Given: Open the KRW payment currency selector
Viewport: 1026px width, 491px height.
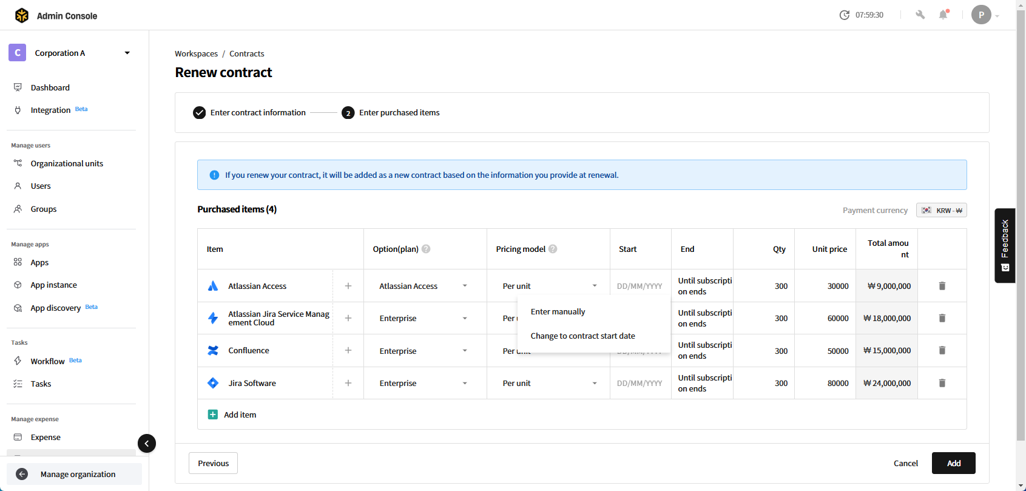Looking at the screenshot, I should [942, 210].
